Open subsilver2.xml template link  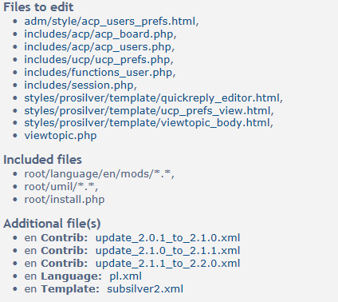coord(145,289)
